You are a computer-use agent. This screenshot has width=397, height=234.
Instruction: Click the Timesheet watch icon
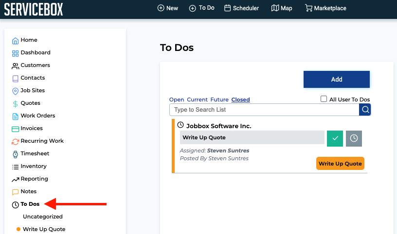15,154
